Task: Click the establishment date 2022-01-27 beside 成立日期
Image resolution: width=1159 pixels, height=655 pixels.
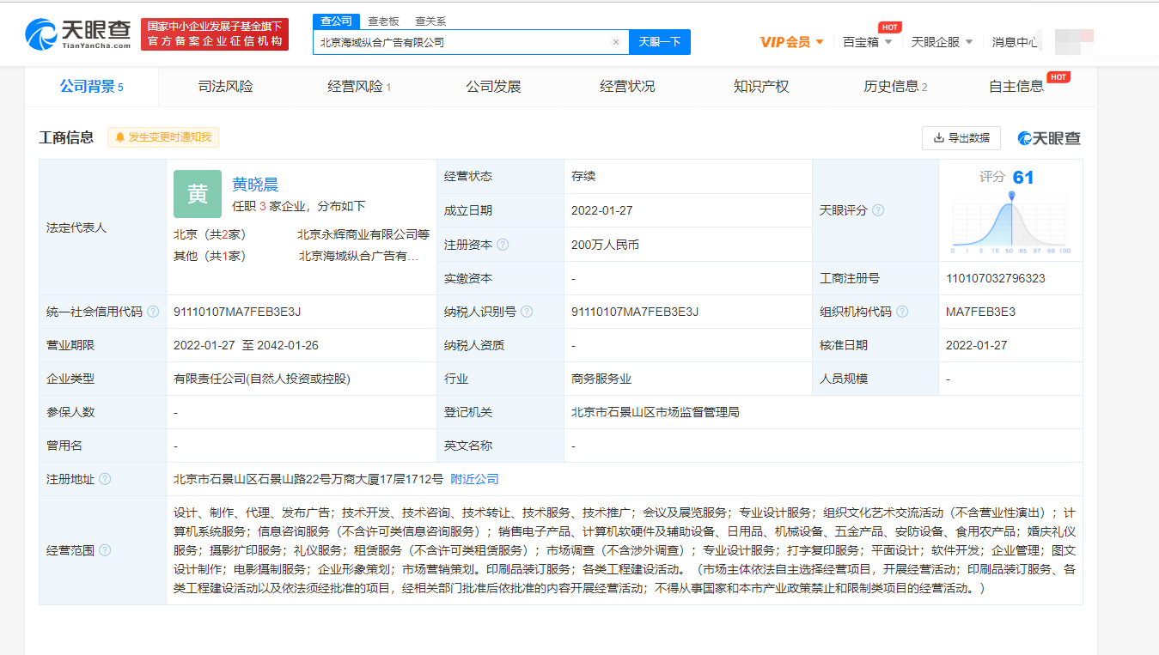Action: 601,210
